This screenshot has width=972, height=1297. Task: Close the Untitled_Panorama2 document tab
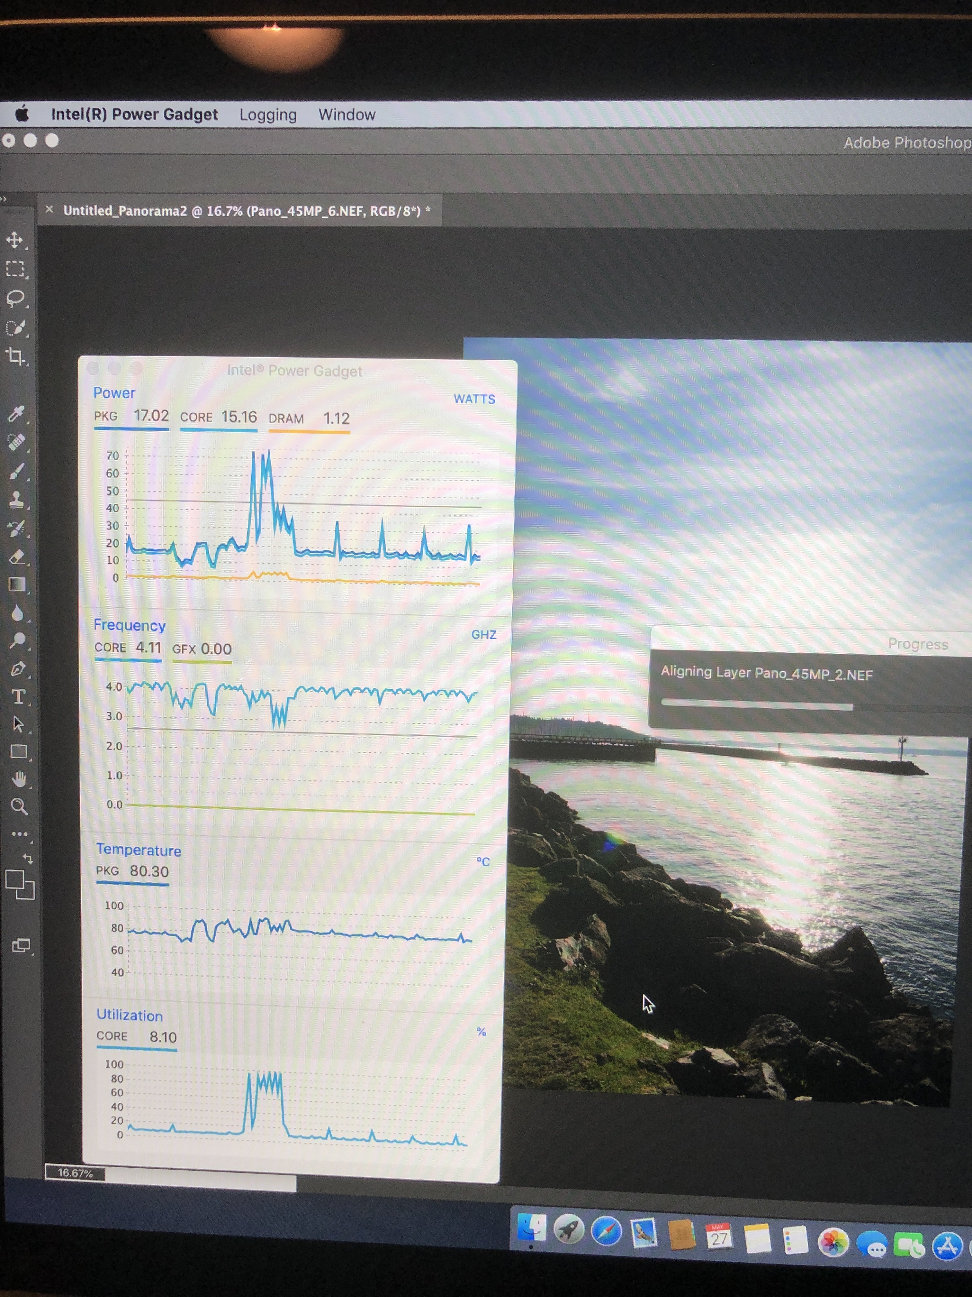pyautogui.click(x=49, y=209)
